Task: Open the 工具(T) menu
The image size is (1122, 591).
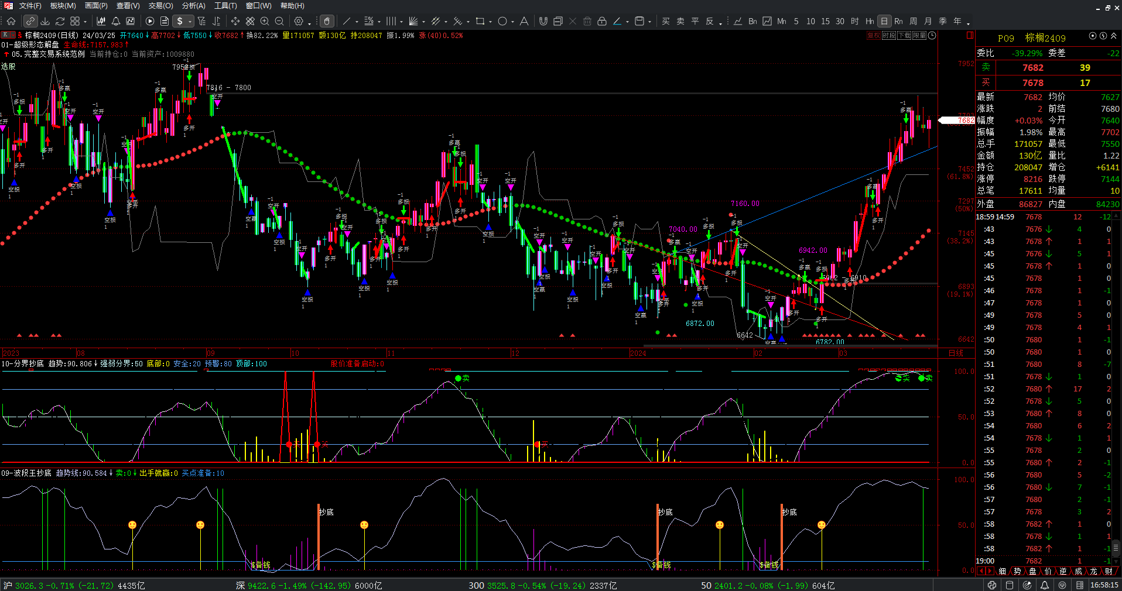Action: [225, 6]
